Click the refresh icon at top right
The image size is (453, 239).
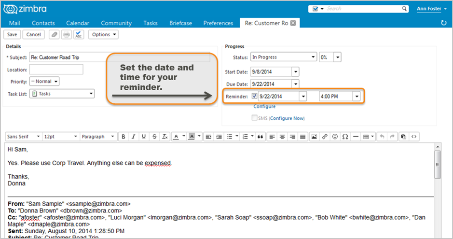pos(444,23)
